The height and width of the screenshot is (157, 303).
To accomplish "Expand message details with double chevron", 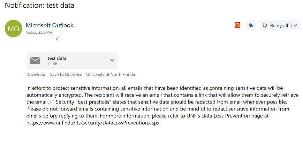I will [58, 39].
